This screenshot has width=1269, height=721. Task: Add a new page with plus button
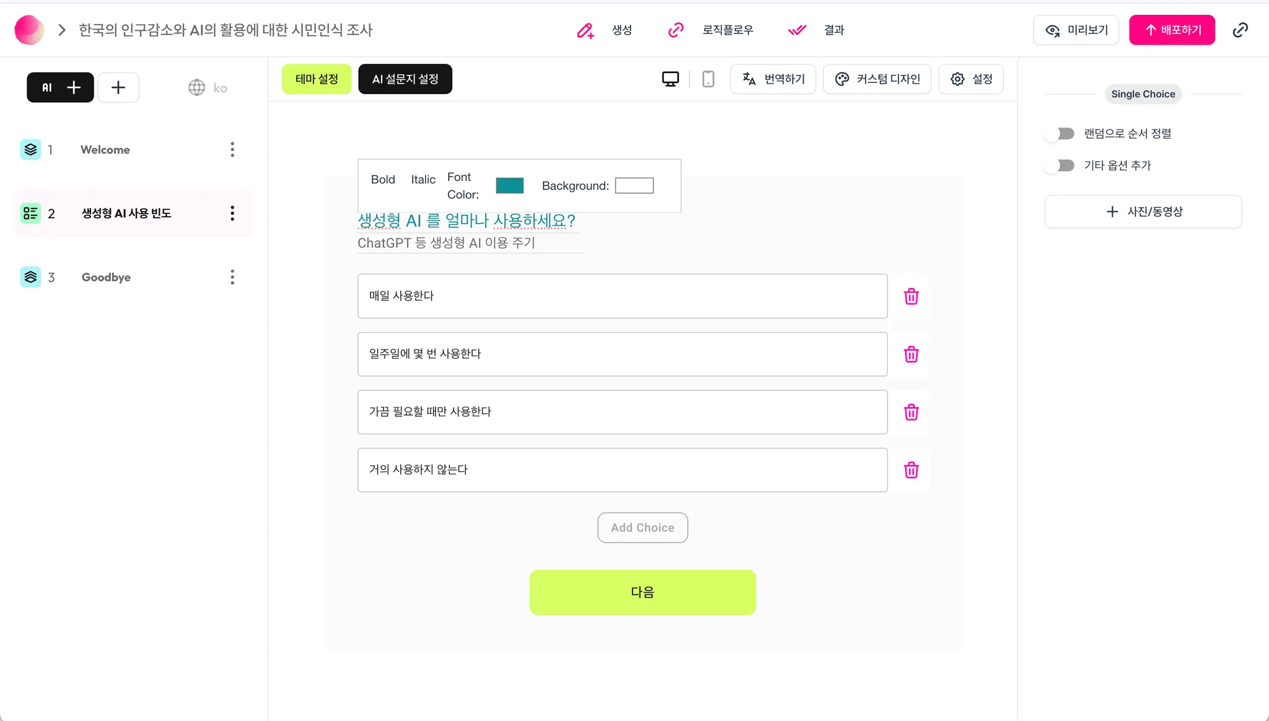point(118,87)
